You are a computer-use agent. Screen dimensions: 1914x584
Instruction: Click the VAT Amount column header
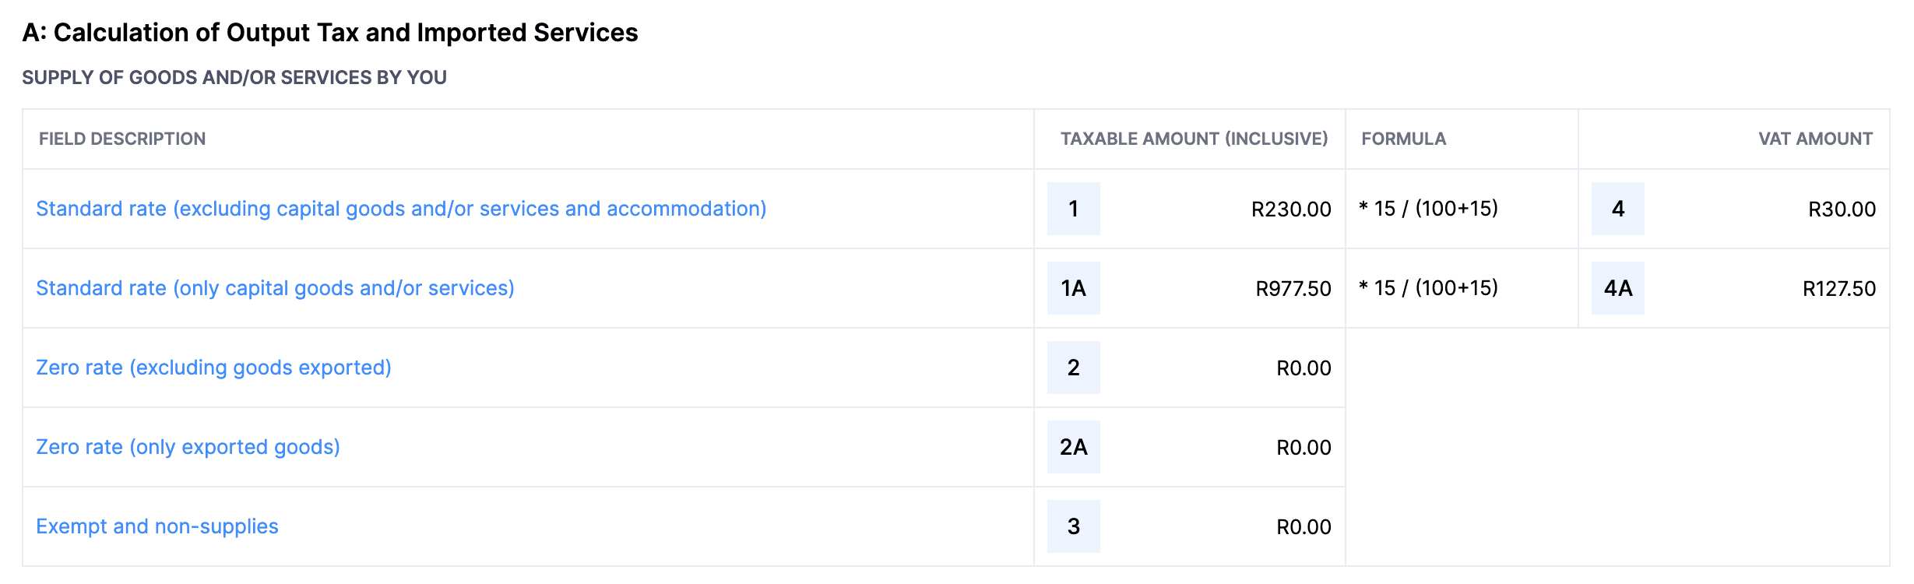tap(1814, 139)
